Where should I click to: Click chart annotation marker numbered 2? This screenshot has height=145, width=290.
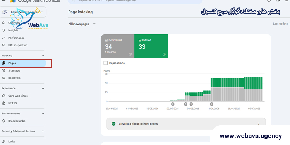click(x=211, y=104)
